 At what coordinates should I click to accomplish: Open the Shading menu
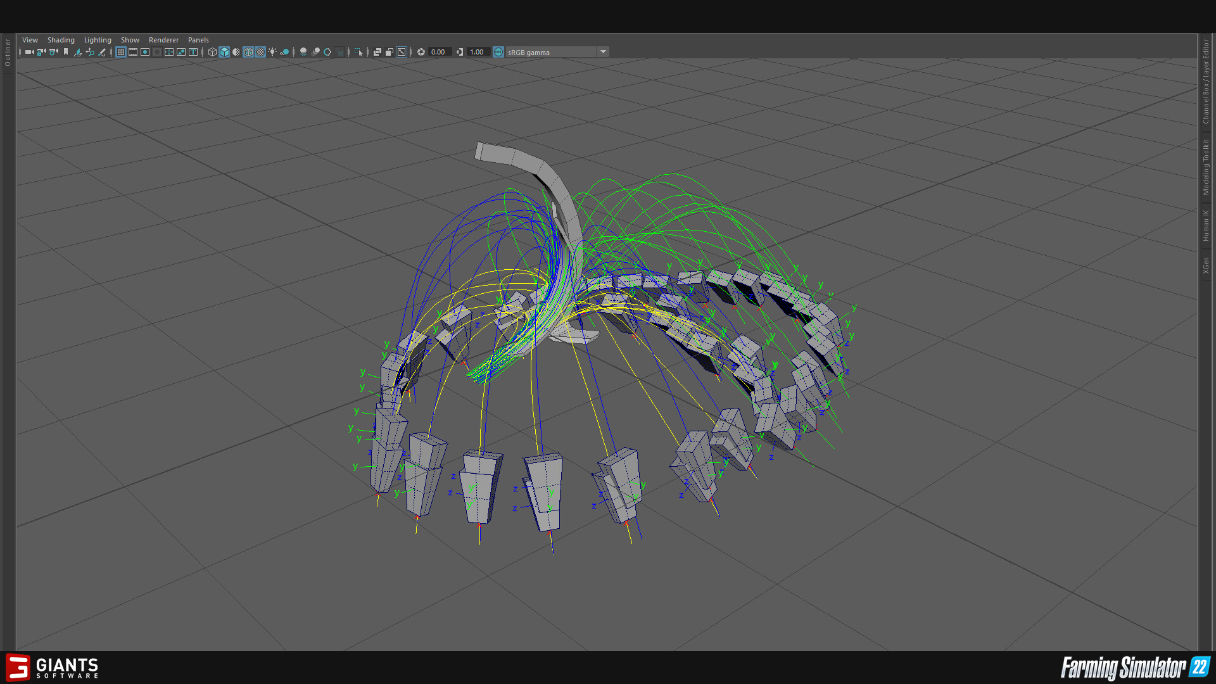(x=61, y=40)
